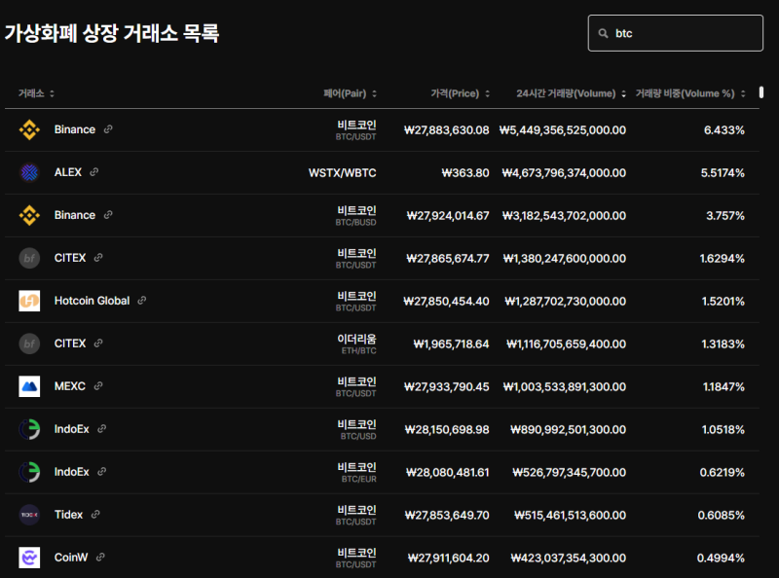Click the Binance logo in the BTC/BUSD row
This screenshot has height=578, width=779.
click(29, 215)
